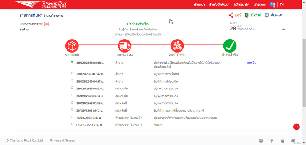Screen dimensions: 306x145
Task: Click timeline marker for 28/09/2563 09:58
Action: tap(72, 62)
